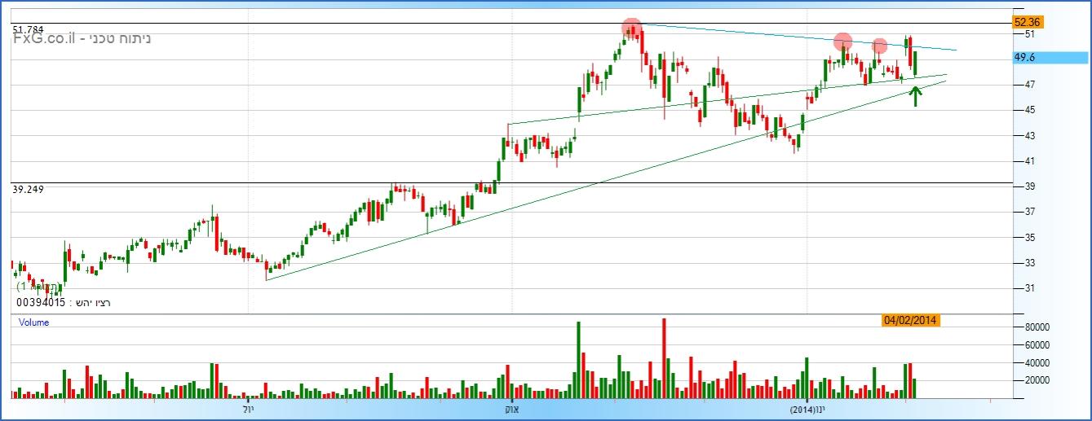Click the ינו(2014) label on time axis

pos(807,408)
